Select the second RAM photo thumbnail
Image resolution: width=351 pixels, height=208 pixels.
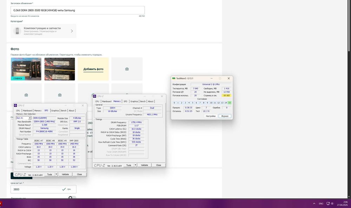pos(60,69)
